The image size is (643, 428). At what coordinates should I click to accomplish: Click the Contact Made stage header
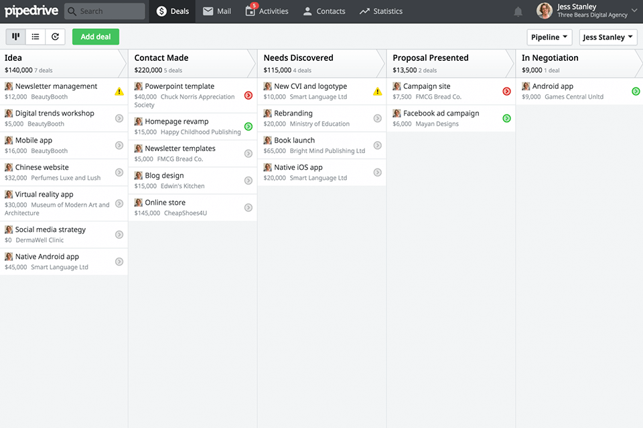click(193, 64)
